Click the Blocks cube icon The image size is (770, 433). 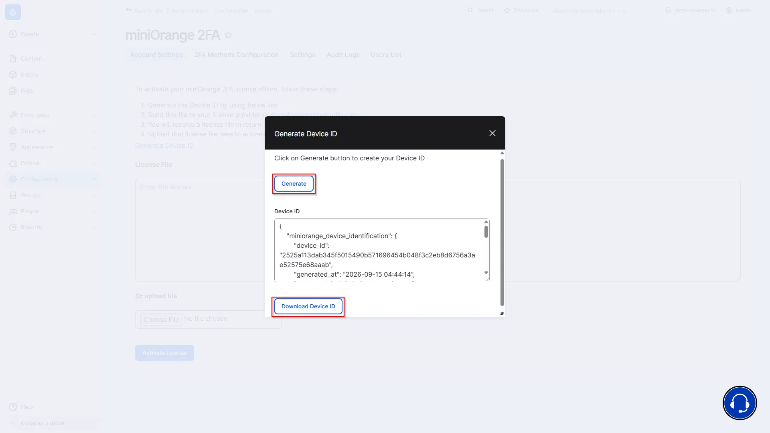[x=13, y=75]
